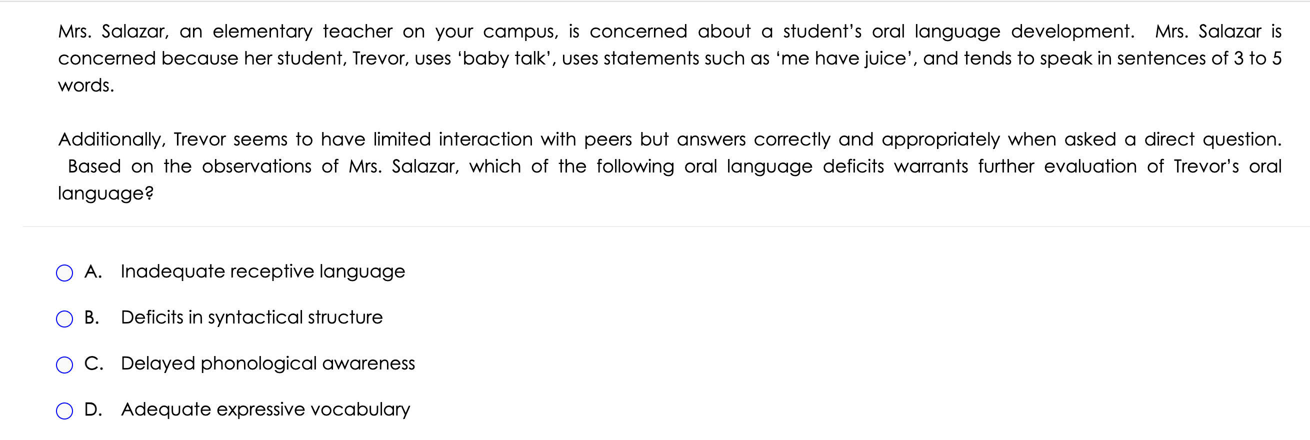Click the final word 'language?' of the question

pos(106,194)
